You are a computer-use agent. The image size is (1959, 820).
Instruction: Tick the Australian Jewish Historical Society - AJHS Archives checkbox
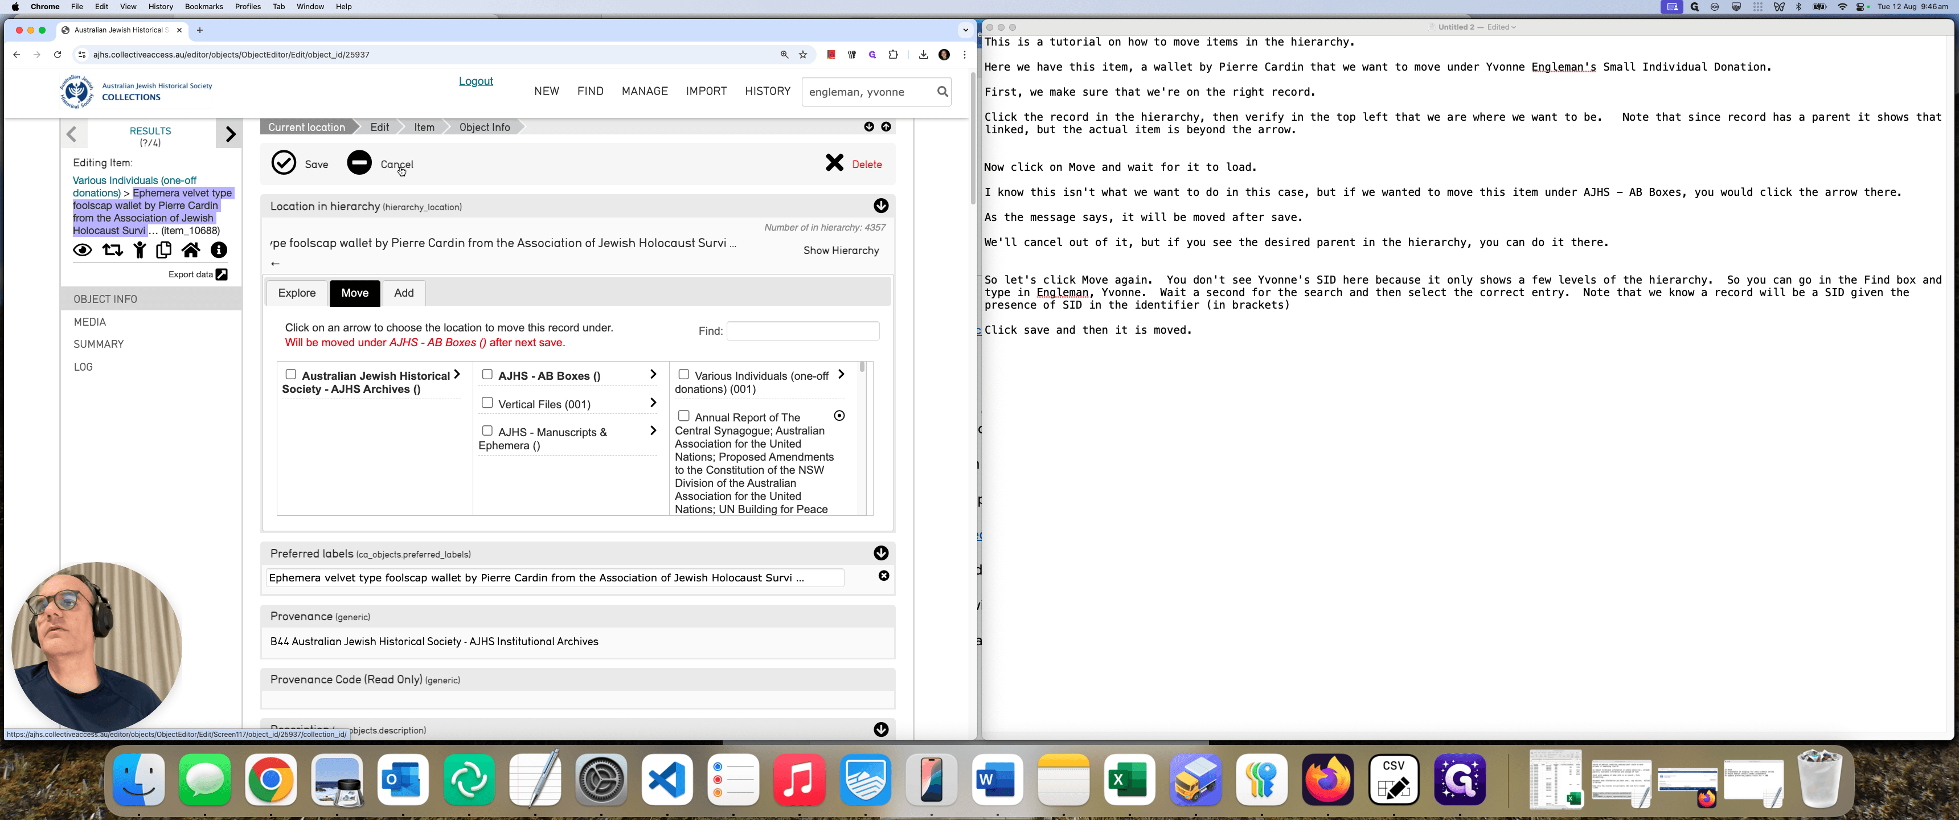tap(290, 374)
